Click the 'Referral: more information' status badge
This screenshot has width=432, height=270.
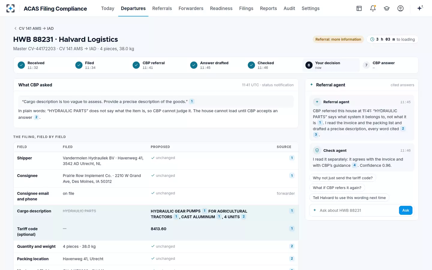click(x=338, y=39)
